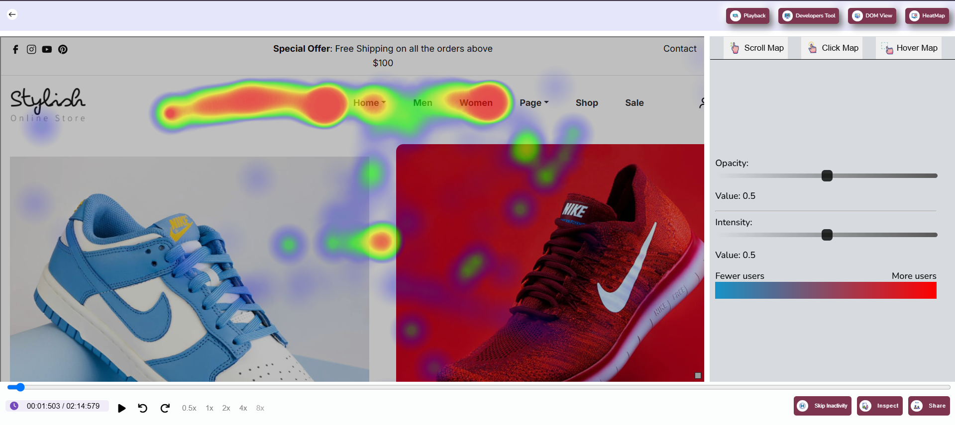
Task: Open the Contact link
Action: click(680, 49)
